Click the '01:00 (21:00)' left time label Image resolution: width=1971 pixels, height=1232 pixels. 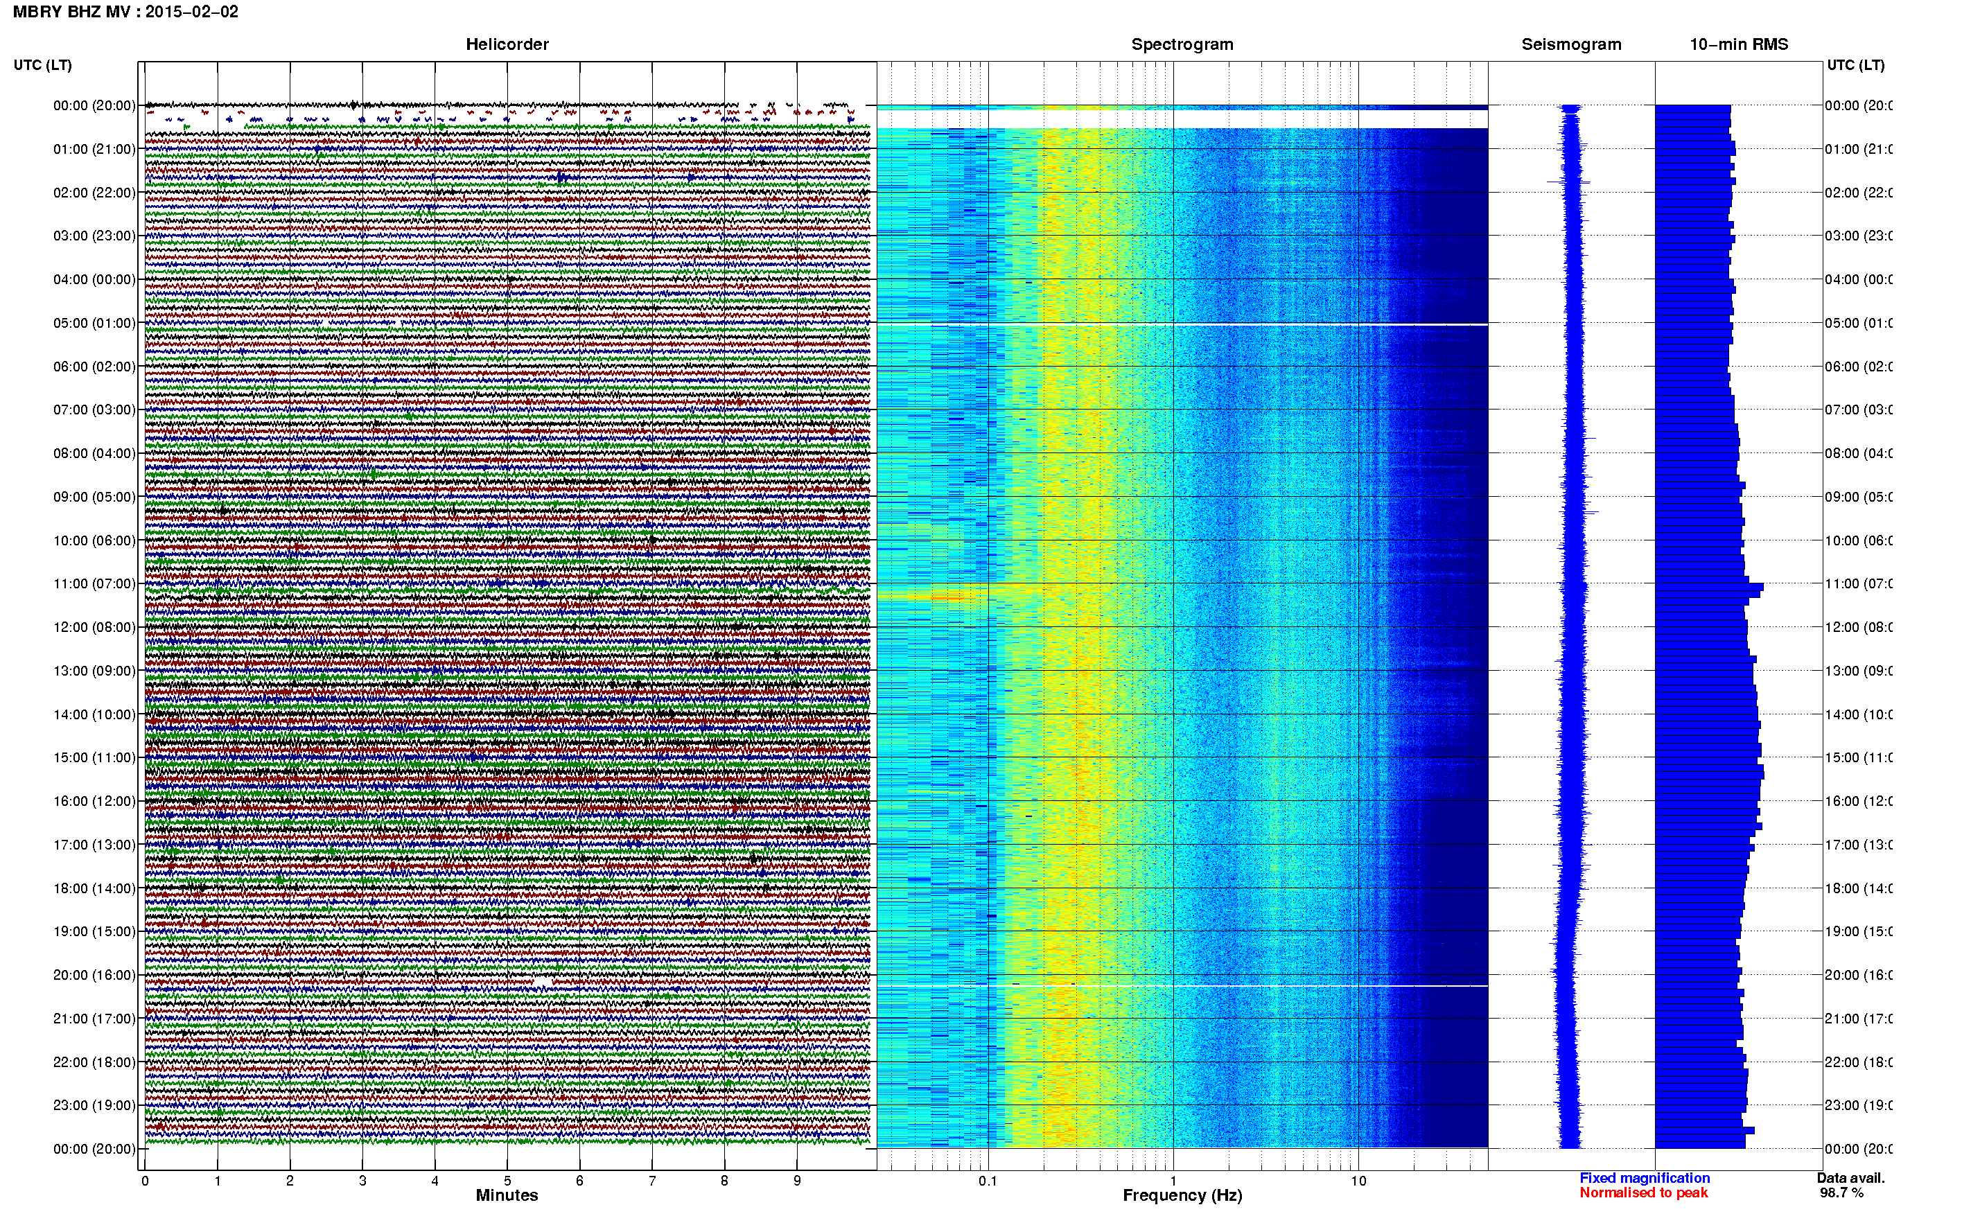point(94,148)
